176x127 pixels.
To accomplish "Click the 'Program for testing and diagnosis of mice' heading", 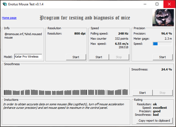I will pyautogui.click(x=85, y=18).
